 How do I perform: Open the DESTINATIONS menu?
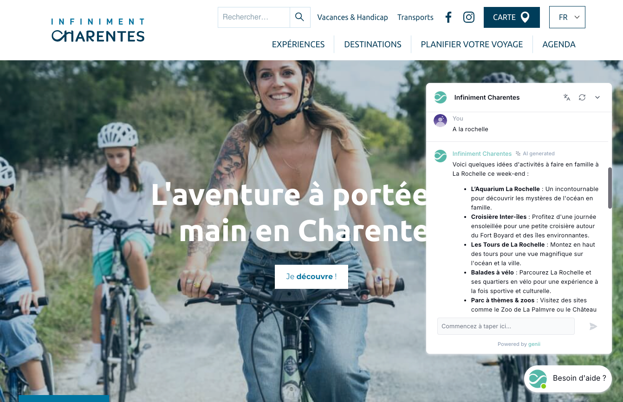(373, 45)
